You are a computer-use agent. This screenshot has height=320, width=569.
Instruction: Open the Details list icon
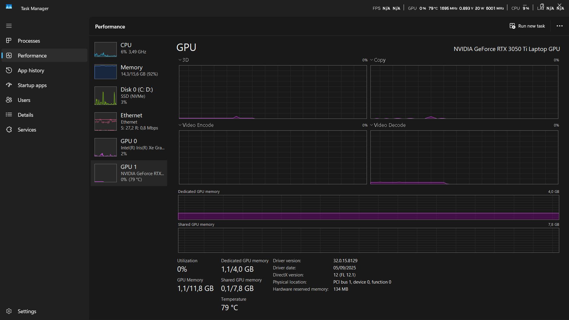pos(9,115)
